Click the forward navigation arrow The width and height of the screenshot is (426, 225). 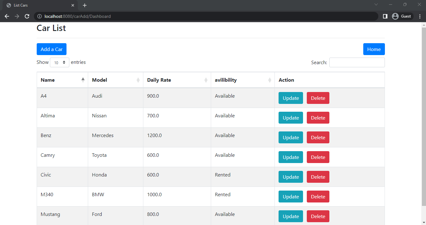[x=17, y=16]
